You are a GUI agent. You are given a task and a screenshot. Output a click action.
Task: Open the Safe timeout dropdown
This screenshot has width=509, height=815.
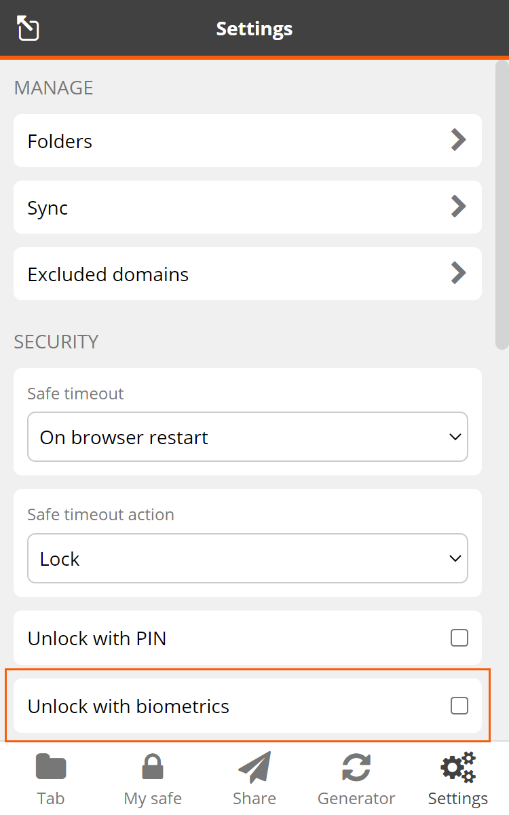click(248, 437)
